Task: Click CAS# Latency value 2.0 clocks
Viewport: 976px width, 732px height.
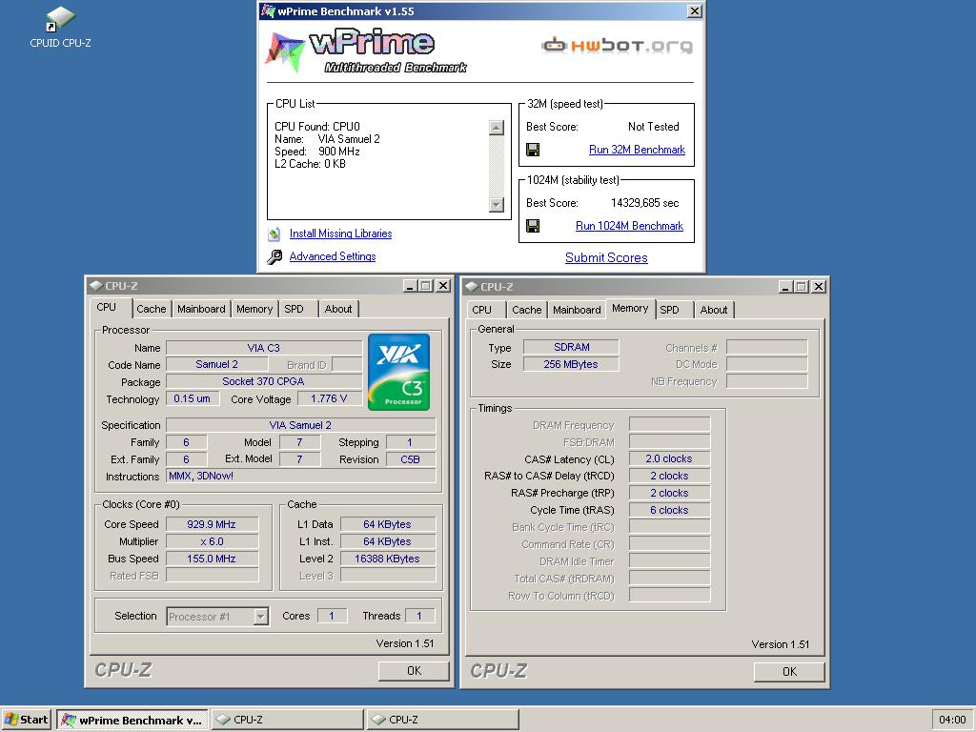Action: pyautogui.click(x=669, y=458)
